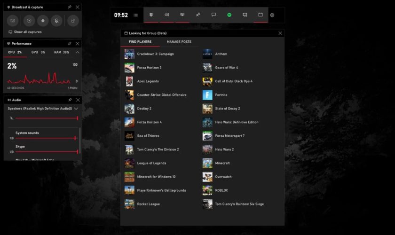
Task: Click the Audio panel scrollbar
Action: point(80,141)
